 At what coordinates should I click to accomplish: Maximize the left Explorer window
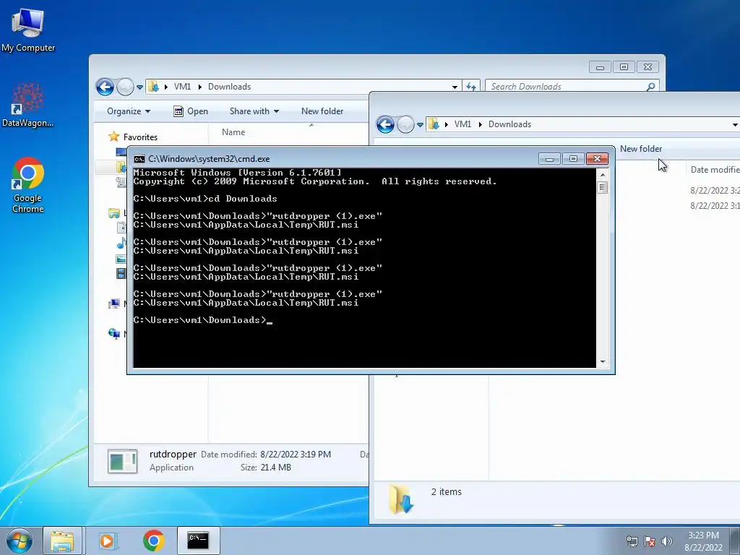(624, 67)
